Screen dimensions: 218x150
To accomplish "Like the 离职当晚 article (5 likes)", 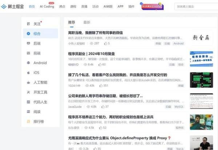I will point(107,44).
